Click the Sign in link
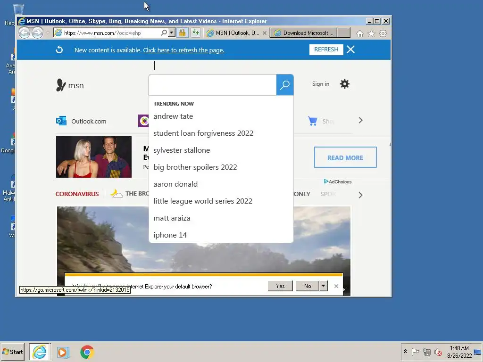The image size is (483, 362). click(321, 84)
